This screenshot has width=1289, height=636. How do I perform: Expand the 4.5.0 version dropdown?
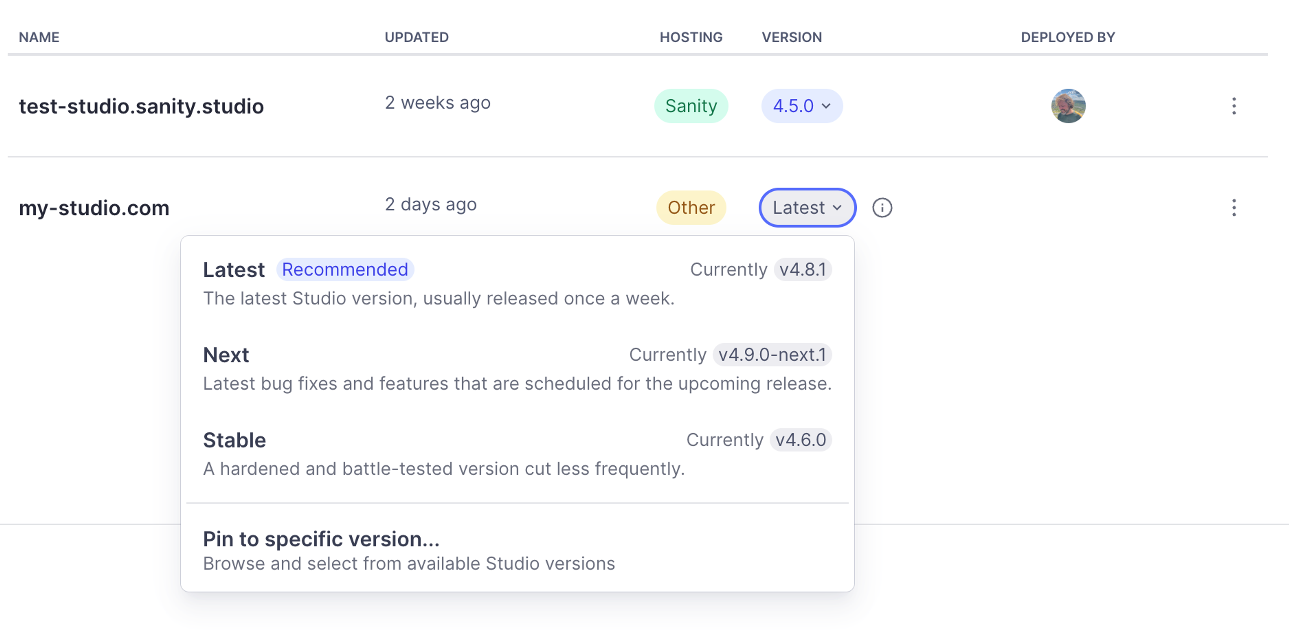tap(802, 106)
